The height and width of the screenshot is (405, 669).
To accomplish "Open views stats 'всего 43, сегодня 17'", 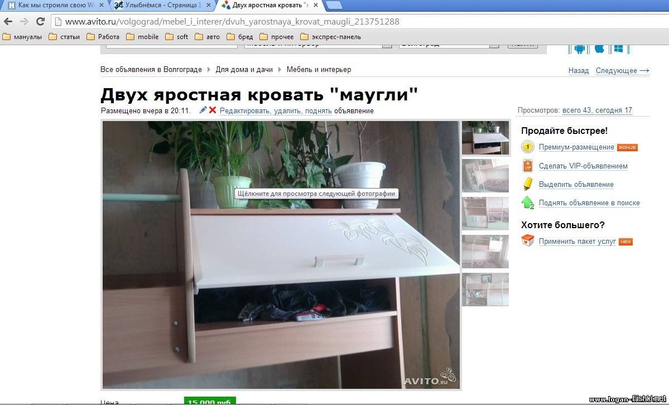I will (597, 110).
